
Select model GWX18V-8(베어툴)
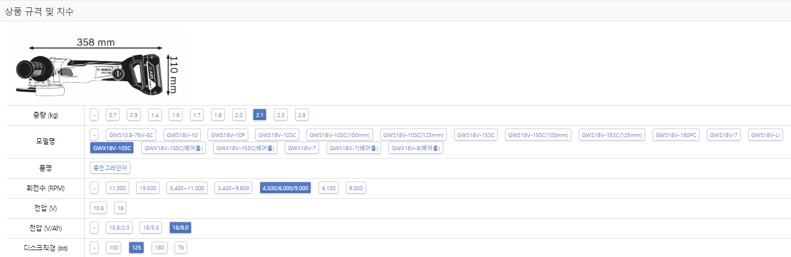[x=416, y=148]
